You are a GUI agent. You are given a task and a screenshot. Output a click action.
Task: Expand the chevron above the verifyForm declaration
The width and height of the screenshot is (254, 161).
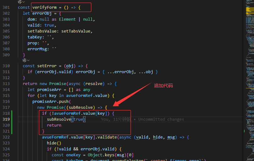pos(24,2)
